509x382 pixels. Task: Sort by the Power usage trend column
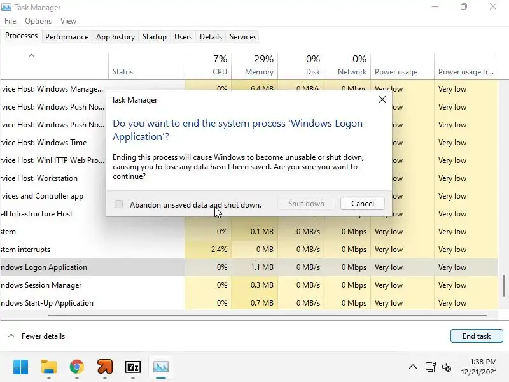(x=466, y=66)
